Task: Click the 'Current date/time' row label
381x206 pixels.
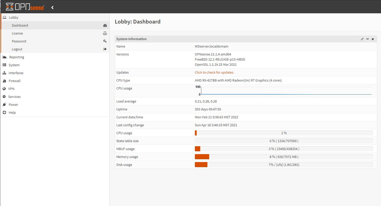Action: tap(130, 117)
